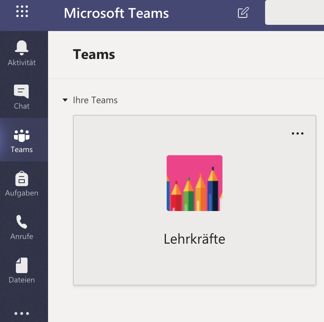The height and width of the screenshot is (322, 324).
Task: Open Lehrkräfte team more options menu
Action: pos(298,133)
